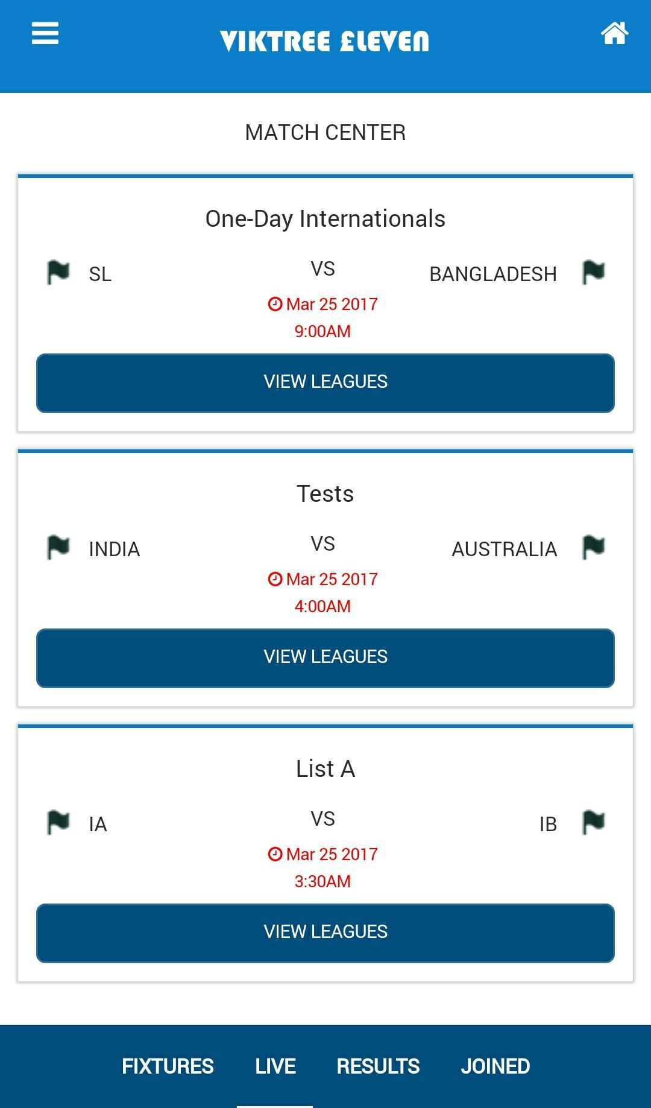651x1108 pixels.
Task: Select the Live tab
Action: point(275,1066)
